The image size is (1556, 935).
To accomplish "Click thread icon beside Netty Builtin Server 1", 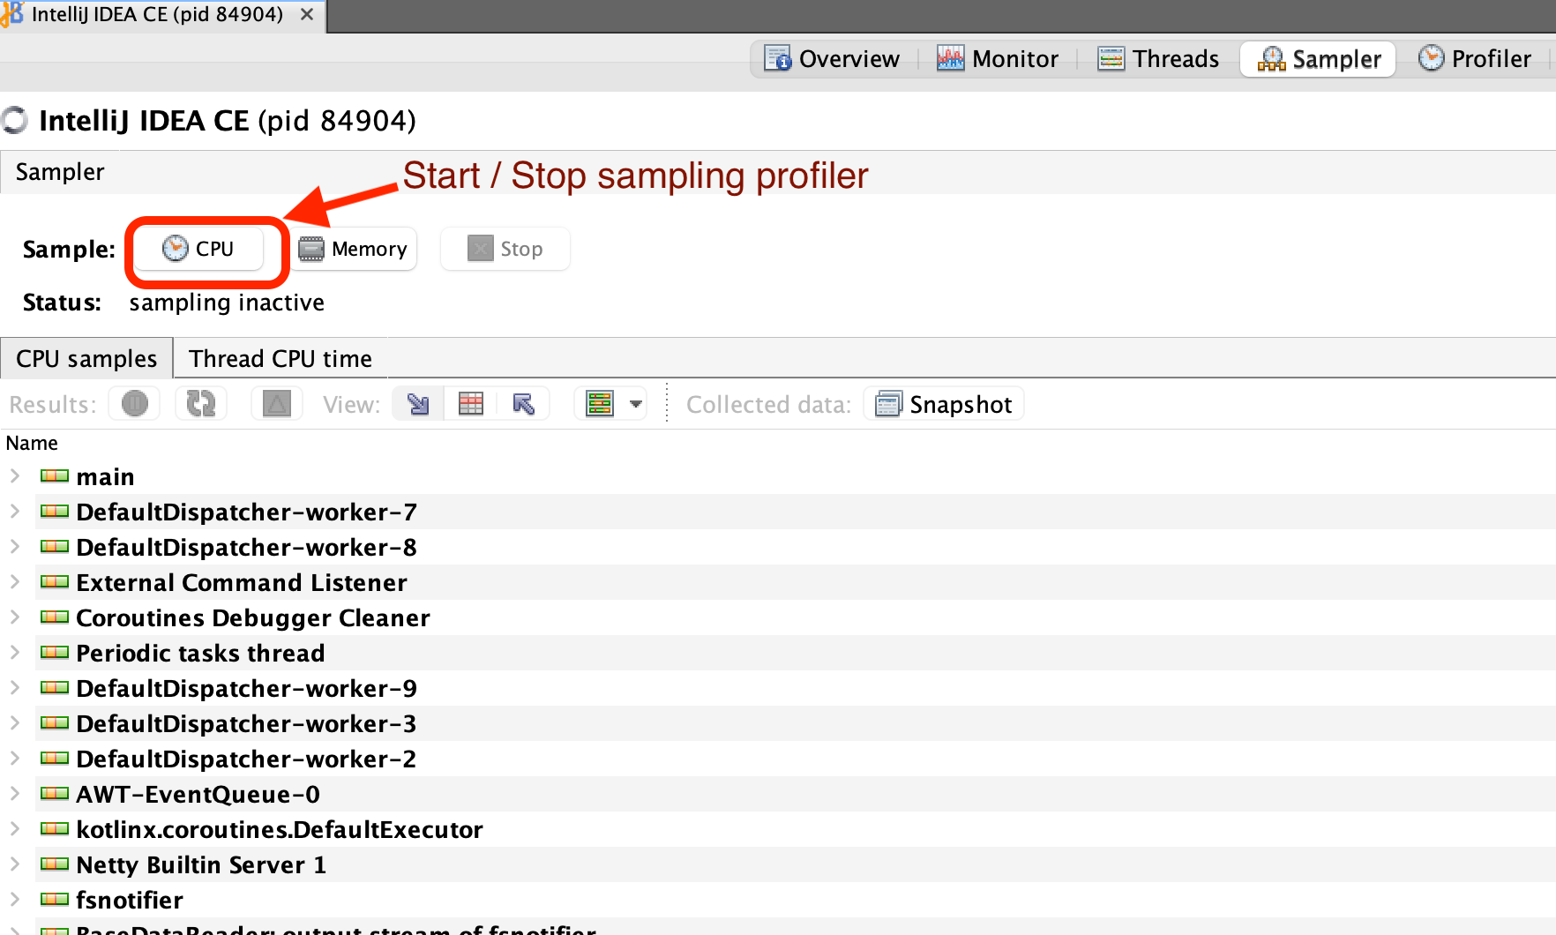I will pos(55,864).
